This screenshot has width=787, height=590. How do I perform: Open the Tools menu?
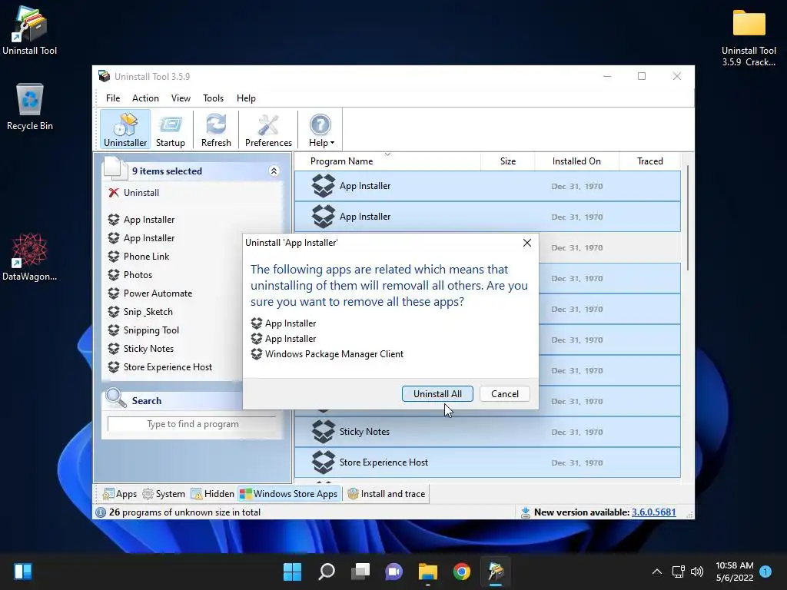pos(214,98)
